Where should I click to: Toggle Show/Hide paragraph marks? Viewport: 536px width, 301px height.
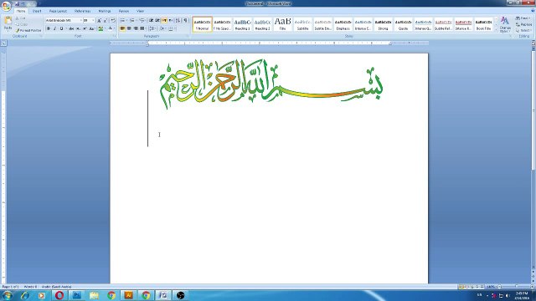click(186, 20)
